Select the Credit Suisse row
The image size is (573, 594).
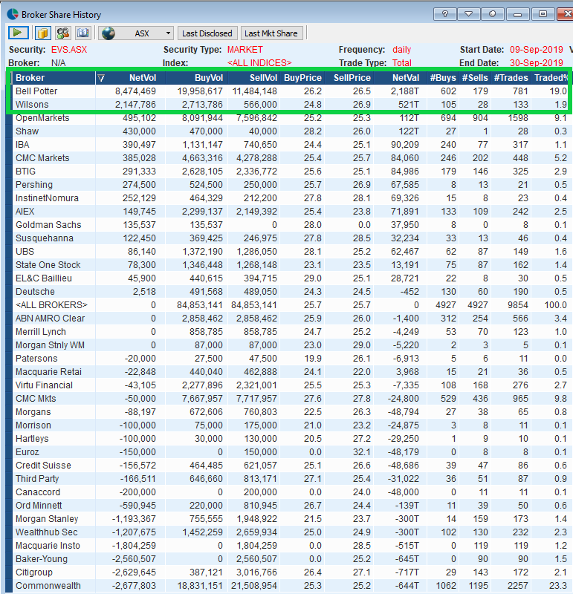(291, 466)
